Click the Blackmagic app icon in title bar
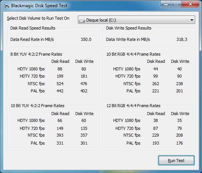This screenshot has height=173, width=202. (6, 6)
